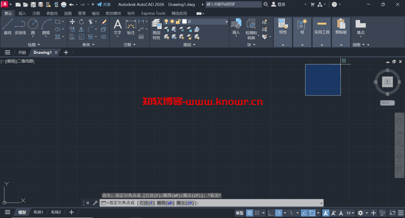The height and width of the screenshot is (218, 405).
Task: Select the 直线 (Line) drawing tool
Action: click(8, 27)
